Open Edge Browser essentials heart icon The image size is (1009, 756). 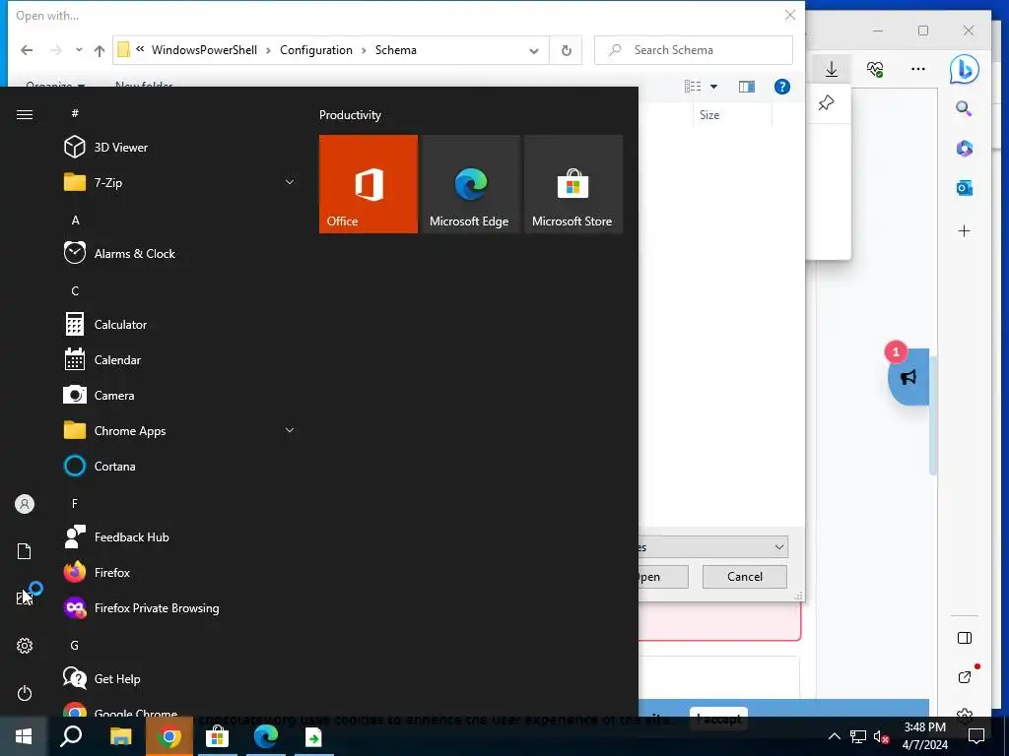click(875, 69)
